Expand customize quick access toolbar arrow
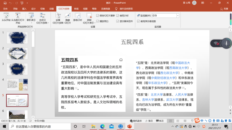Screen dimensions: 232x130 [x=27, y=3]
